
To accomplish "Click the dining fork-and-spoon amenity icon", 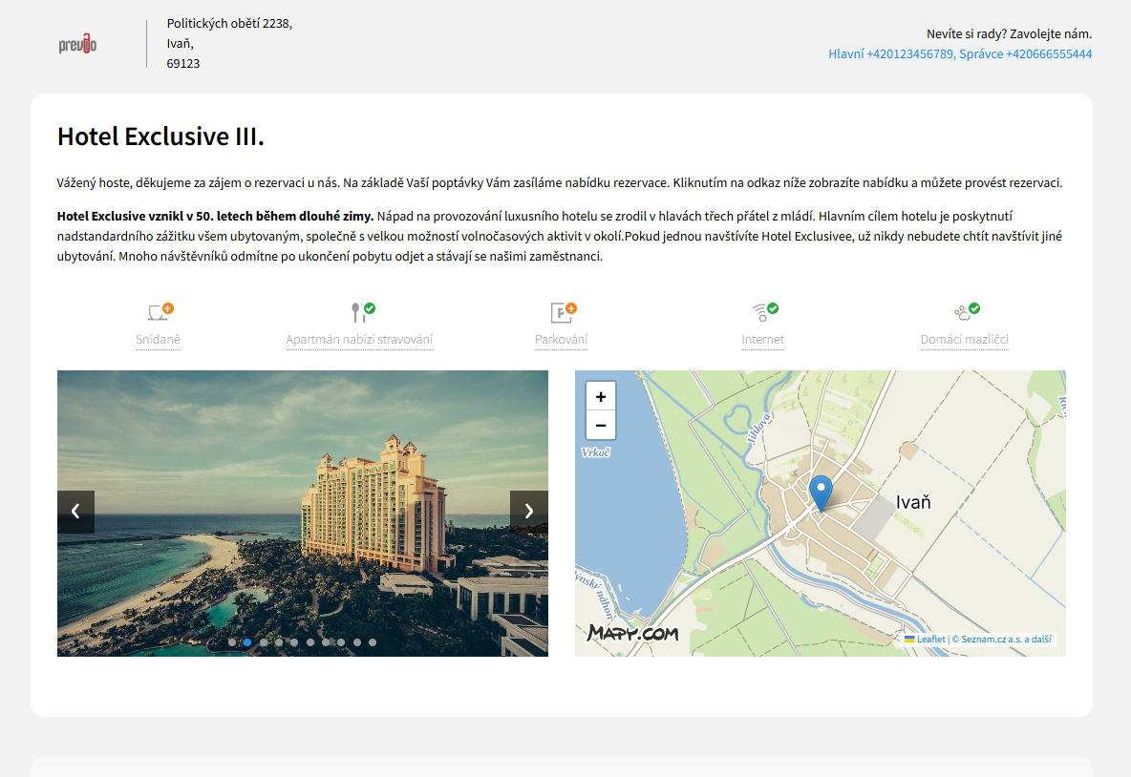I will 363,311.
